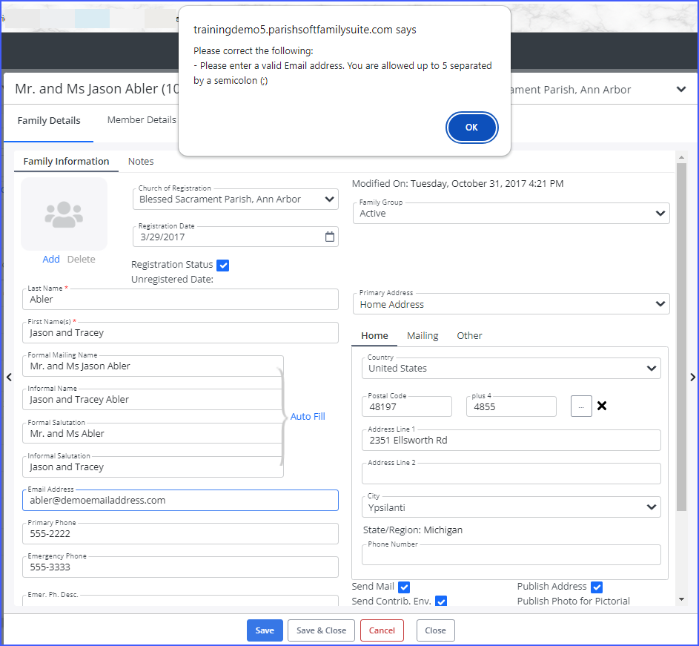Switch to the Member Details tab
Screen dimensions: 699x646
coord(142,120)
